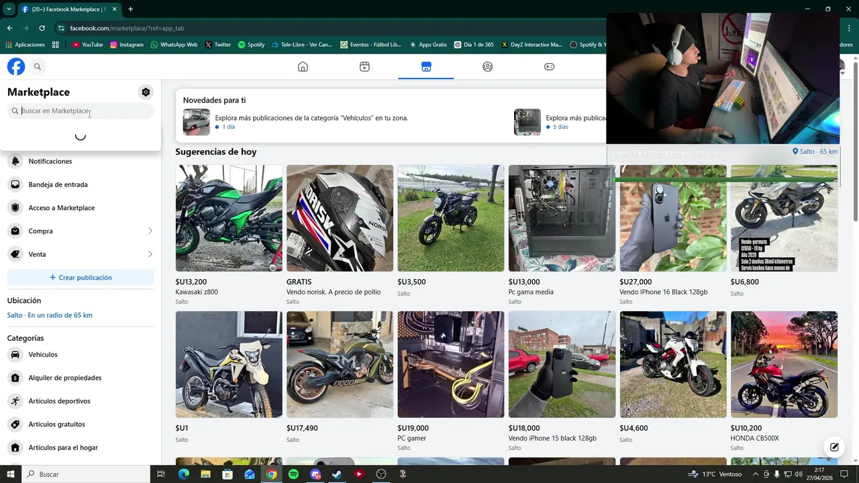Open the Facebook Home icon

pyautogui.click(x=303, y=66)
